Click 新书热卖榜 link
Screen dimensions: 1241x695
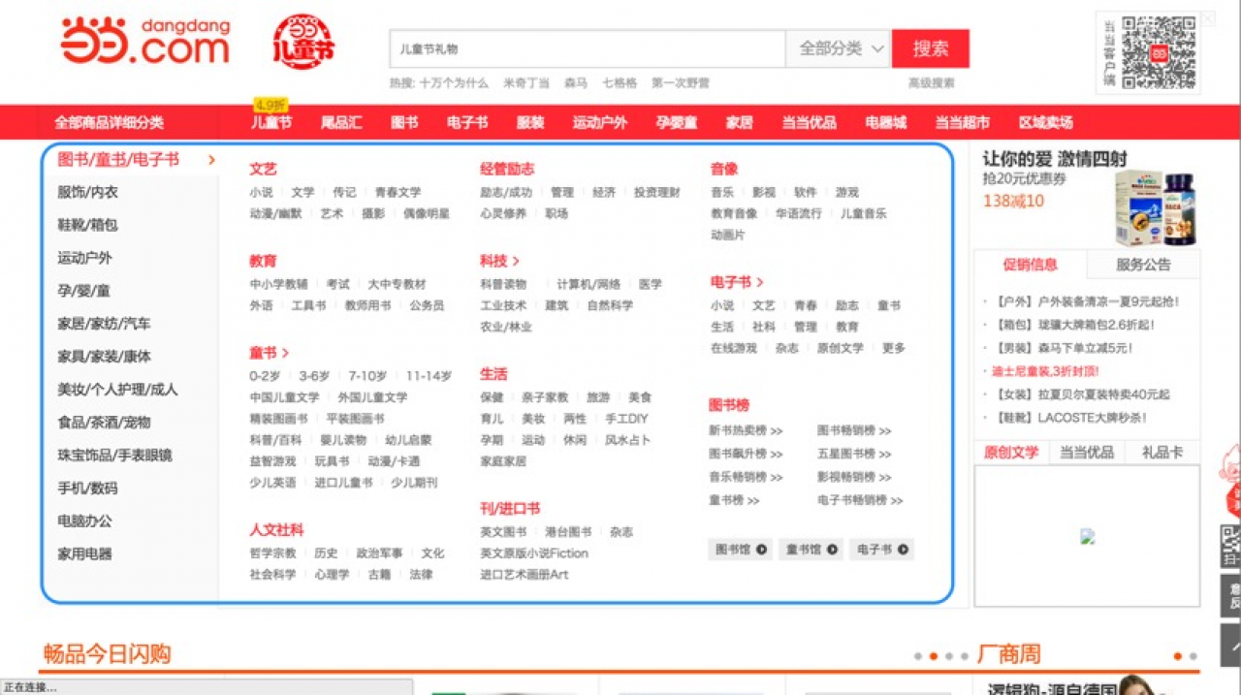pyautogui.click(x=746, y=430)
